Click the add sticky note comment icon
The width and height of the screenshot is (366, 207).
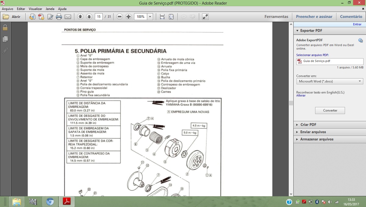[x=184, y=17]
